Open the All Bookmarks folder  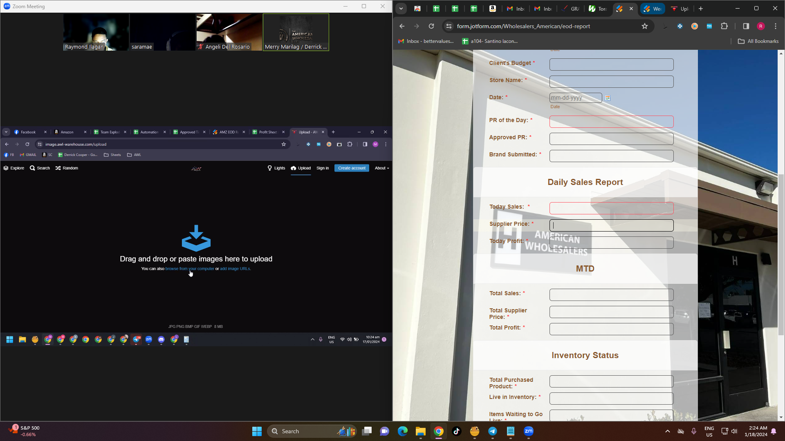(x=758, y=41)
